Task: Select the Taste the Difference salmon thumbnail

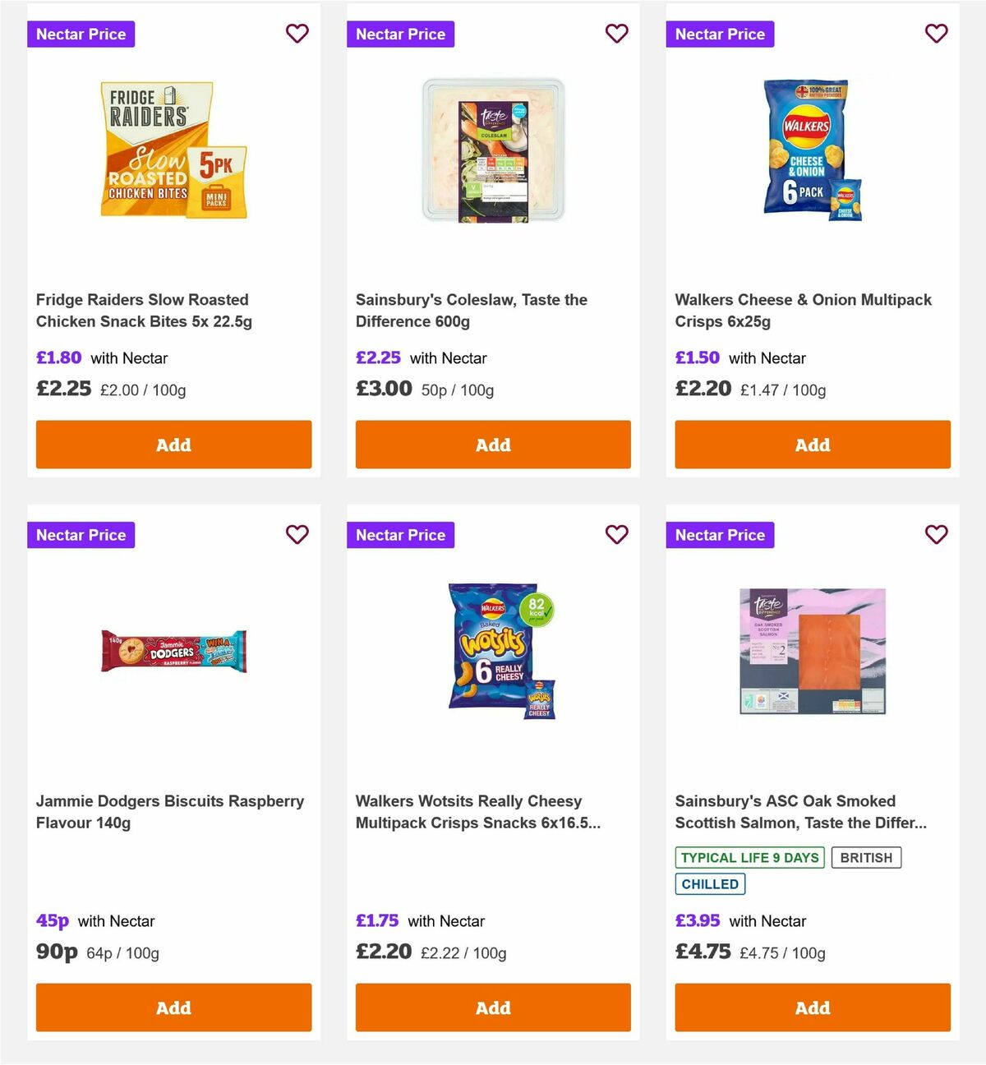Action: coord(812,649)
